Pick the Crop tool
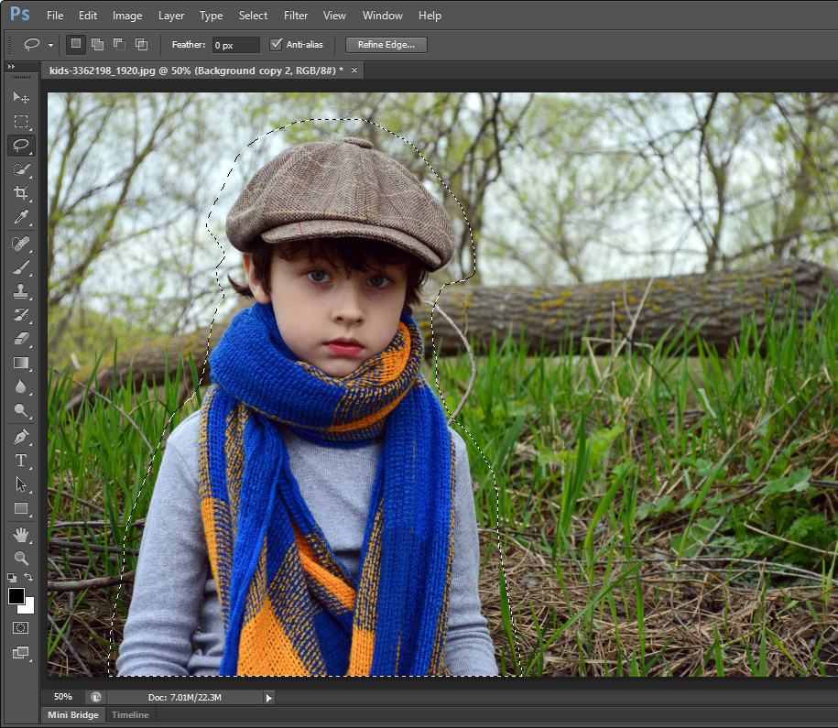 [20, 193]
